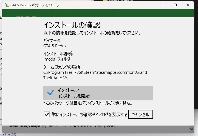Click the Install start button
198x136 pixels.
coord(98,93)
